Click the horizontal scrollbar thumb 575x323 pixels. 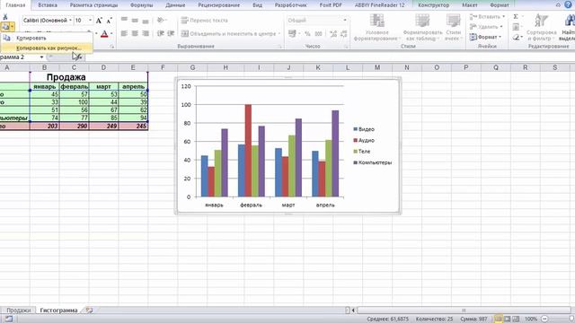coord(464,310)
